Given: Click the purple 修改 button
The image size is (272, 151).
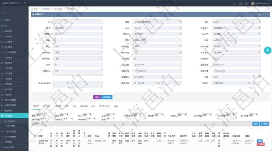Looking at the screenshot, I should pos(96,97).
